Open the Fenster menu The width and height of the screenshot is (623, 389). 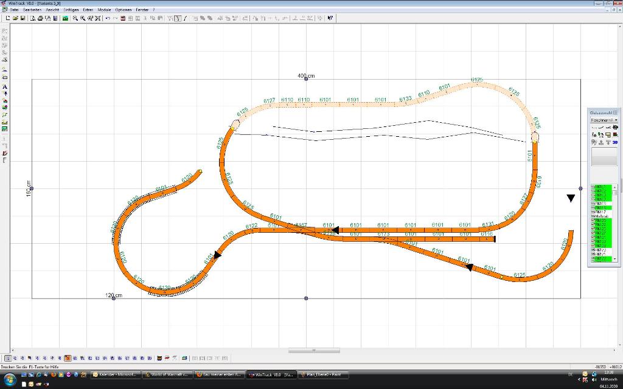click(142, 10)
